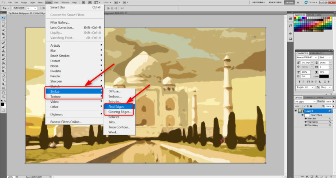This screenshot has width=336, height=178.
Task: Click the Layer 0 thumbnail
Action: (301, 111)
